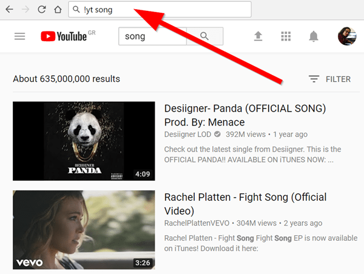
Task: Go to the browser home page icon
Action: point(58,9)
